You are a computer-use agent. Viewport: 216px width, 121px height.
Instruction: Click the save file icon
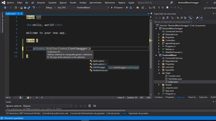click(x=25, y=8)
